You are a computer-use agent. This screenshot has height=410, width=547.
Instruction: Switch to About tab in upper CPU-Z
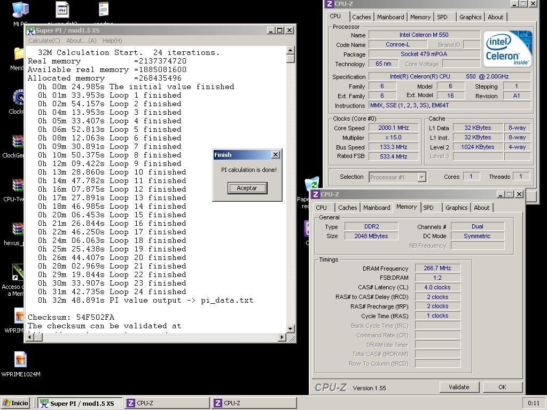495,17
